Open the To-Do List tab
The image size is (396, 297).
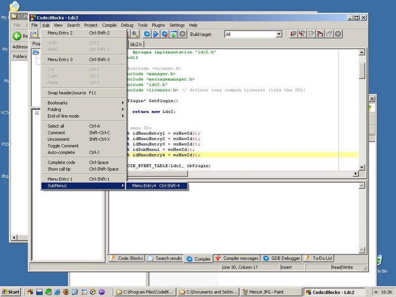coord(318,258)
